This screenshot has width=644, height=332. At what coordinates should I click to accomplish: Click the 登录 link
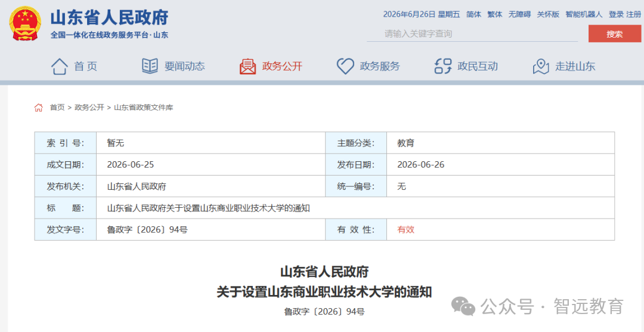pos(616,14)
